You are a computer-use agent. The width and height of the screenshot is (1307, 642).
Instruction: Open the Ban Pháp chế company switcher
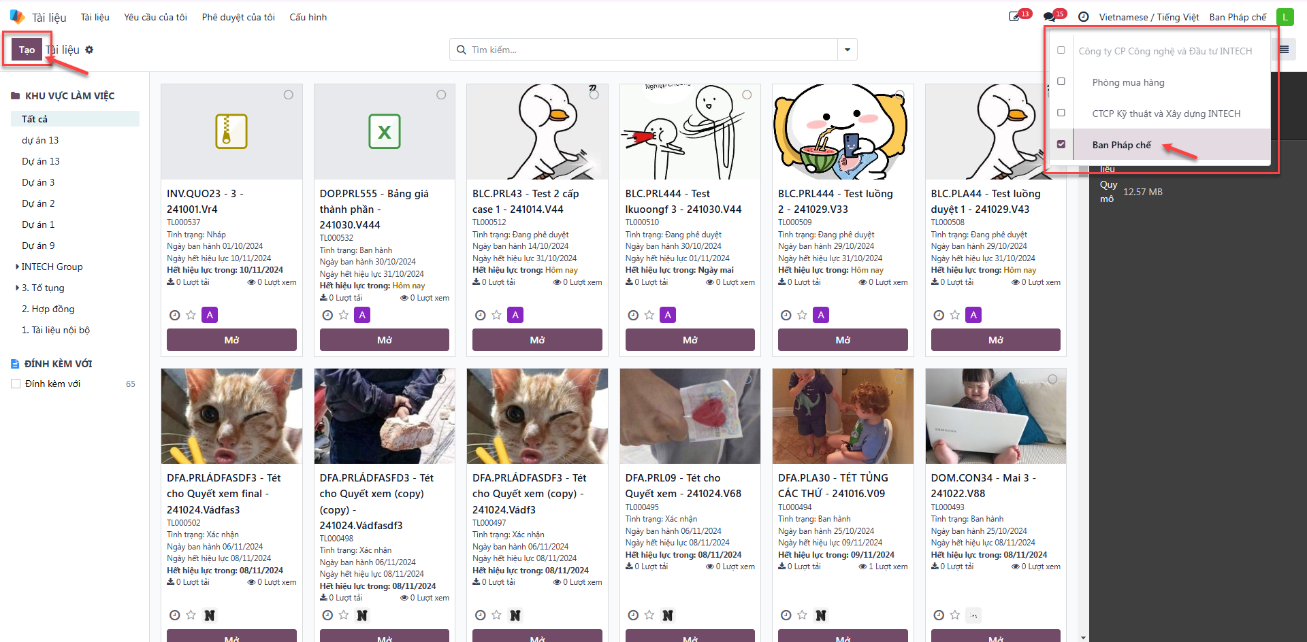click(1238, 17)
